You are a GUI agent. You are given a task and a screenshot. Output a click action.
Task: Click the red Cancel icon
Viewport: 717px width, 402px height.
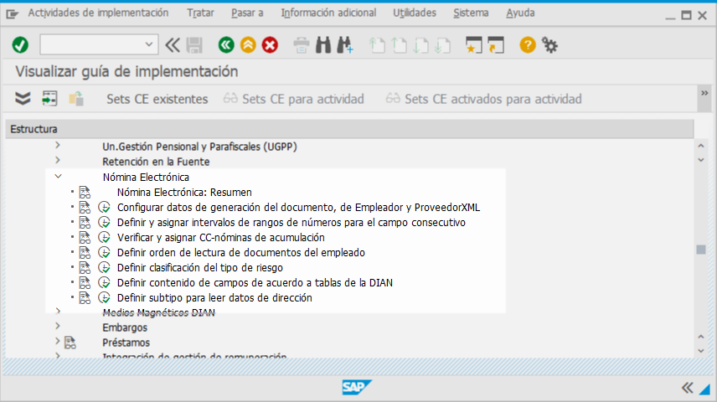[270, 45]
